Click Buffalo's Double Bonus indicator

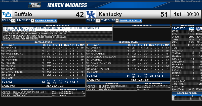pos(46,20)
